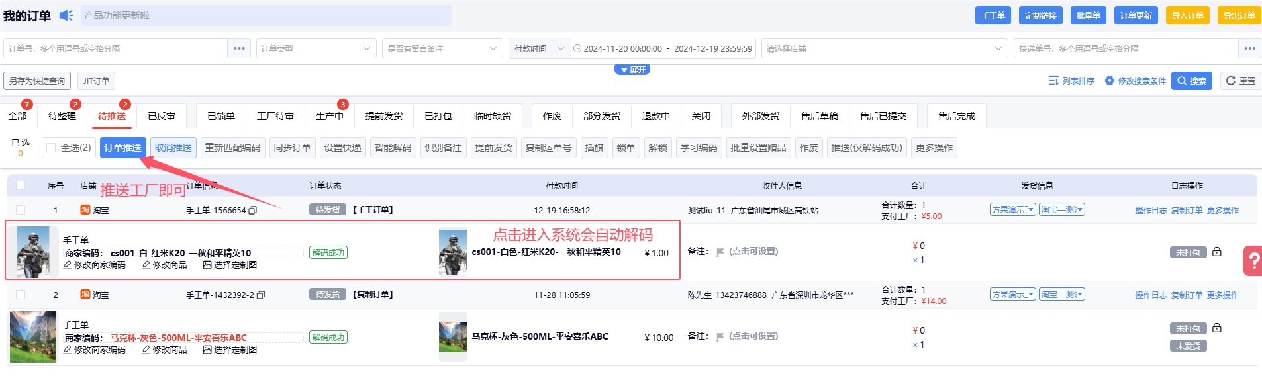1262x384 pixels.
Task: Click the 智能解码 toolbar button
Action: 393,148
